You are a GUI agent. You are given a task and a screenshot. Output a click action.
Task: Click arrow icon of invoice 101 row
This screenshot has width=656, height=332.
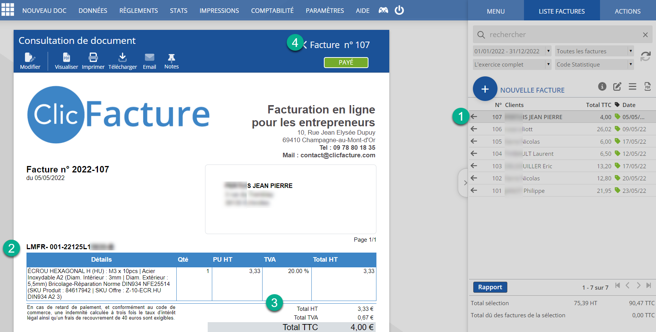(x=474, y=191)
